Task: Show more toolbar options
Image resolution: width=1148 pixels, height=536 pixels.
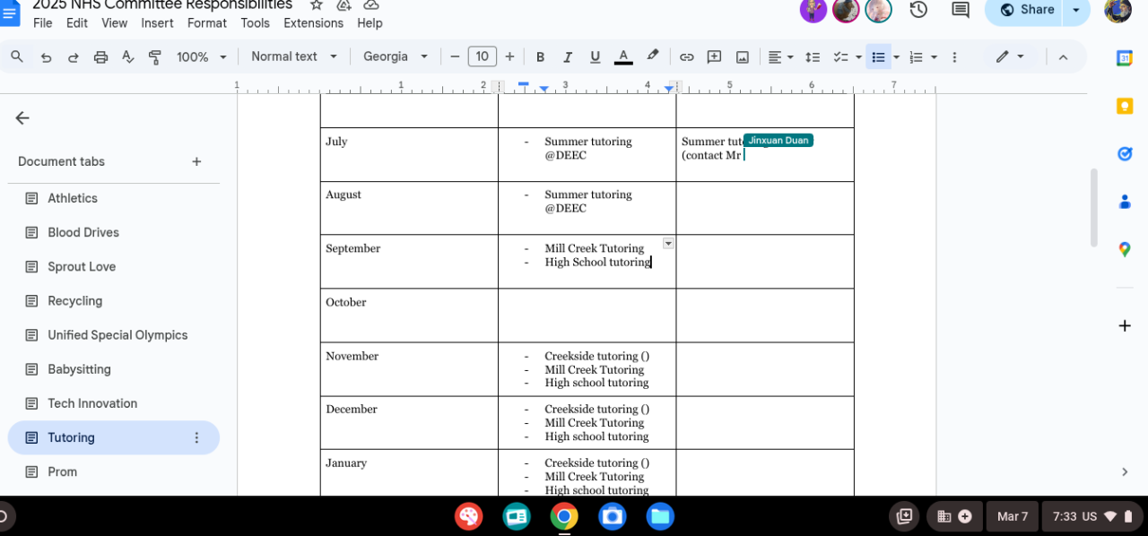Action: point(954,56)
